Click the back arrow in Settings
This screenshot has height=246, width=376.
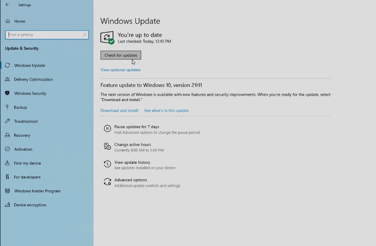(x=7, y=5)
